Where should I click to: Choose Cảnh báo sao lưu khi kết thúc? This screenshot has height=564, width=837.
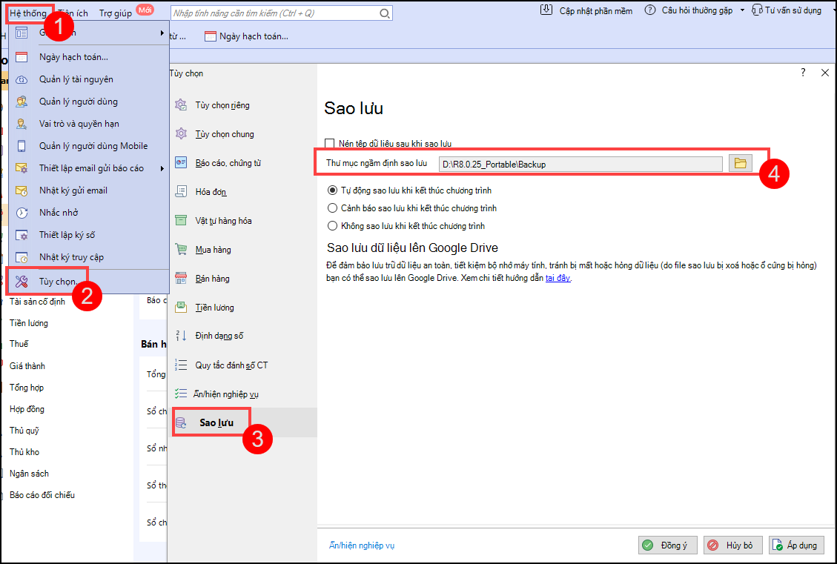coord(332,208)
